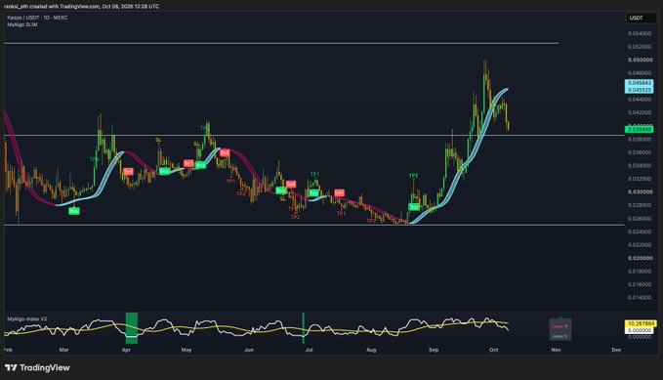
Task: Click the Kaspa / USDT 1D MEXC symbol title
Action: click(x=37, y=18)
